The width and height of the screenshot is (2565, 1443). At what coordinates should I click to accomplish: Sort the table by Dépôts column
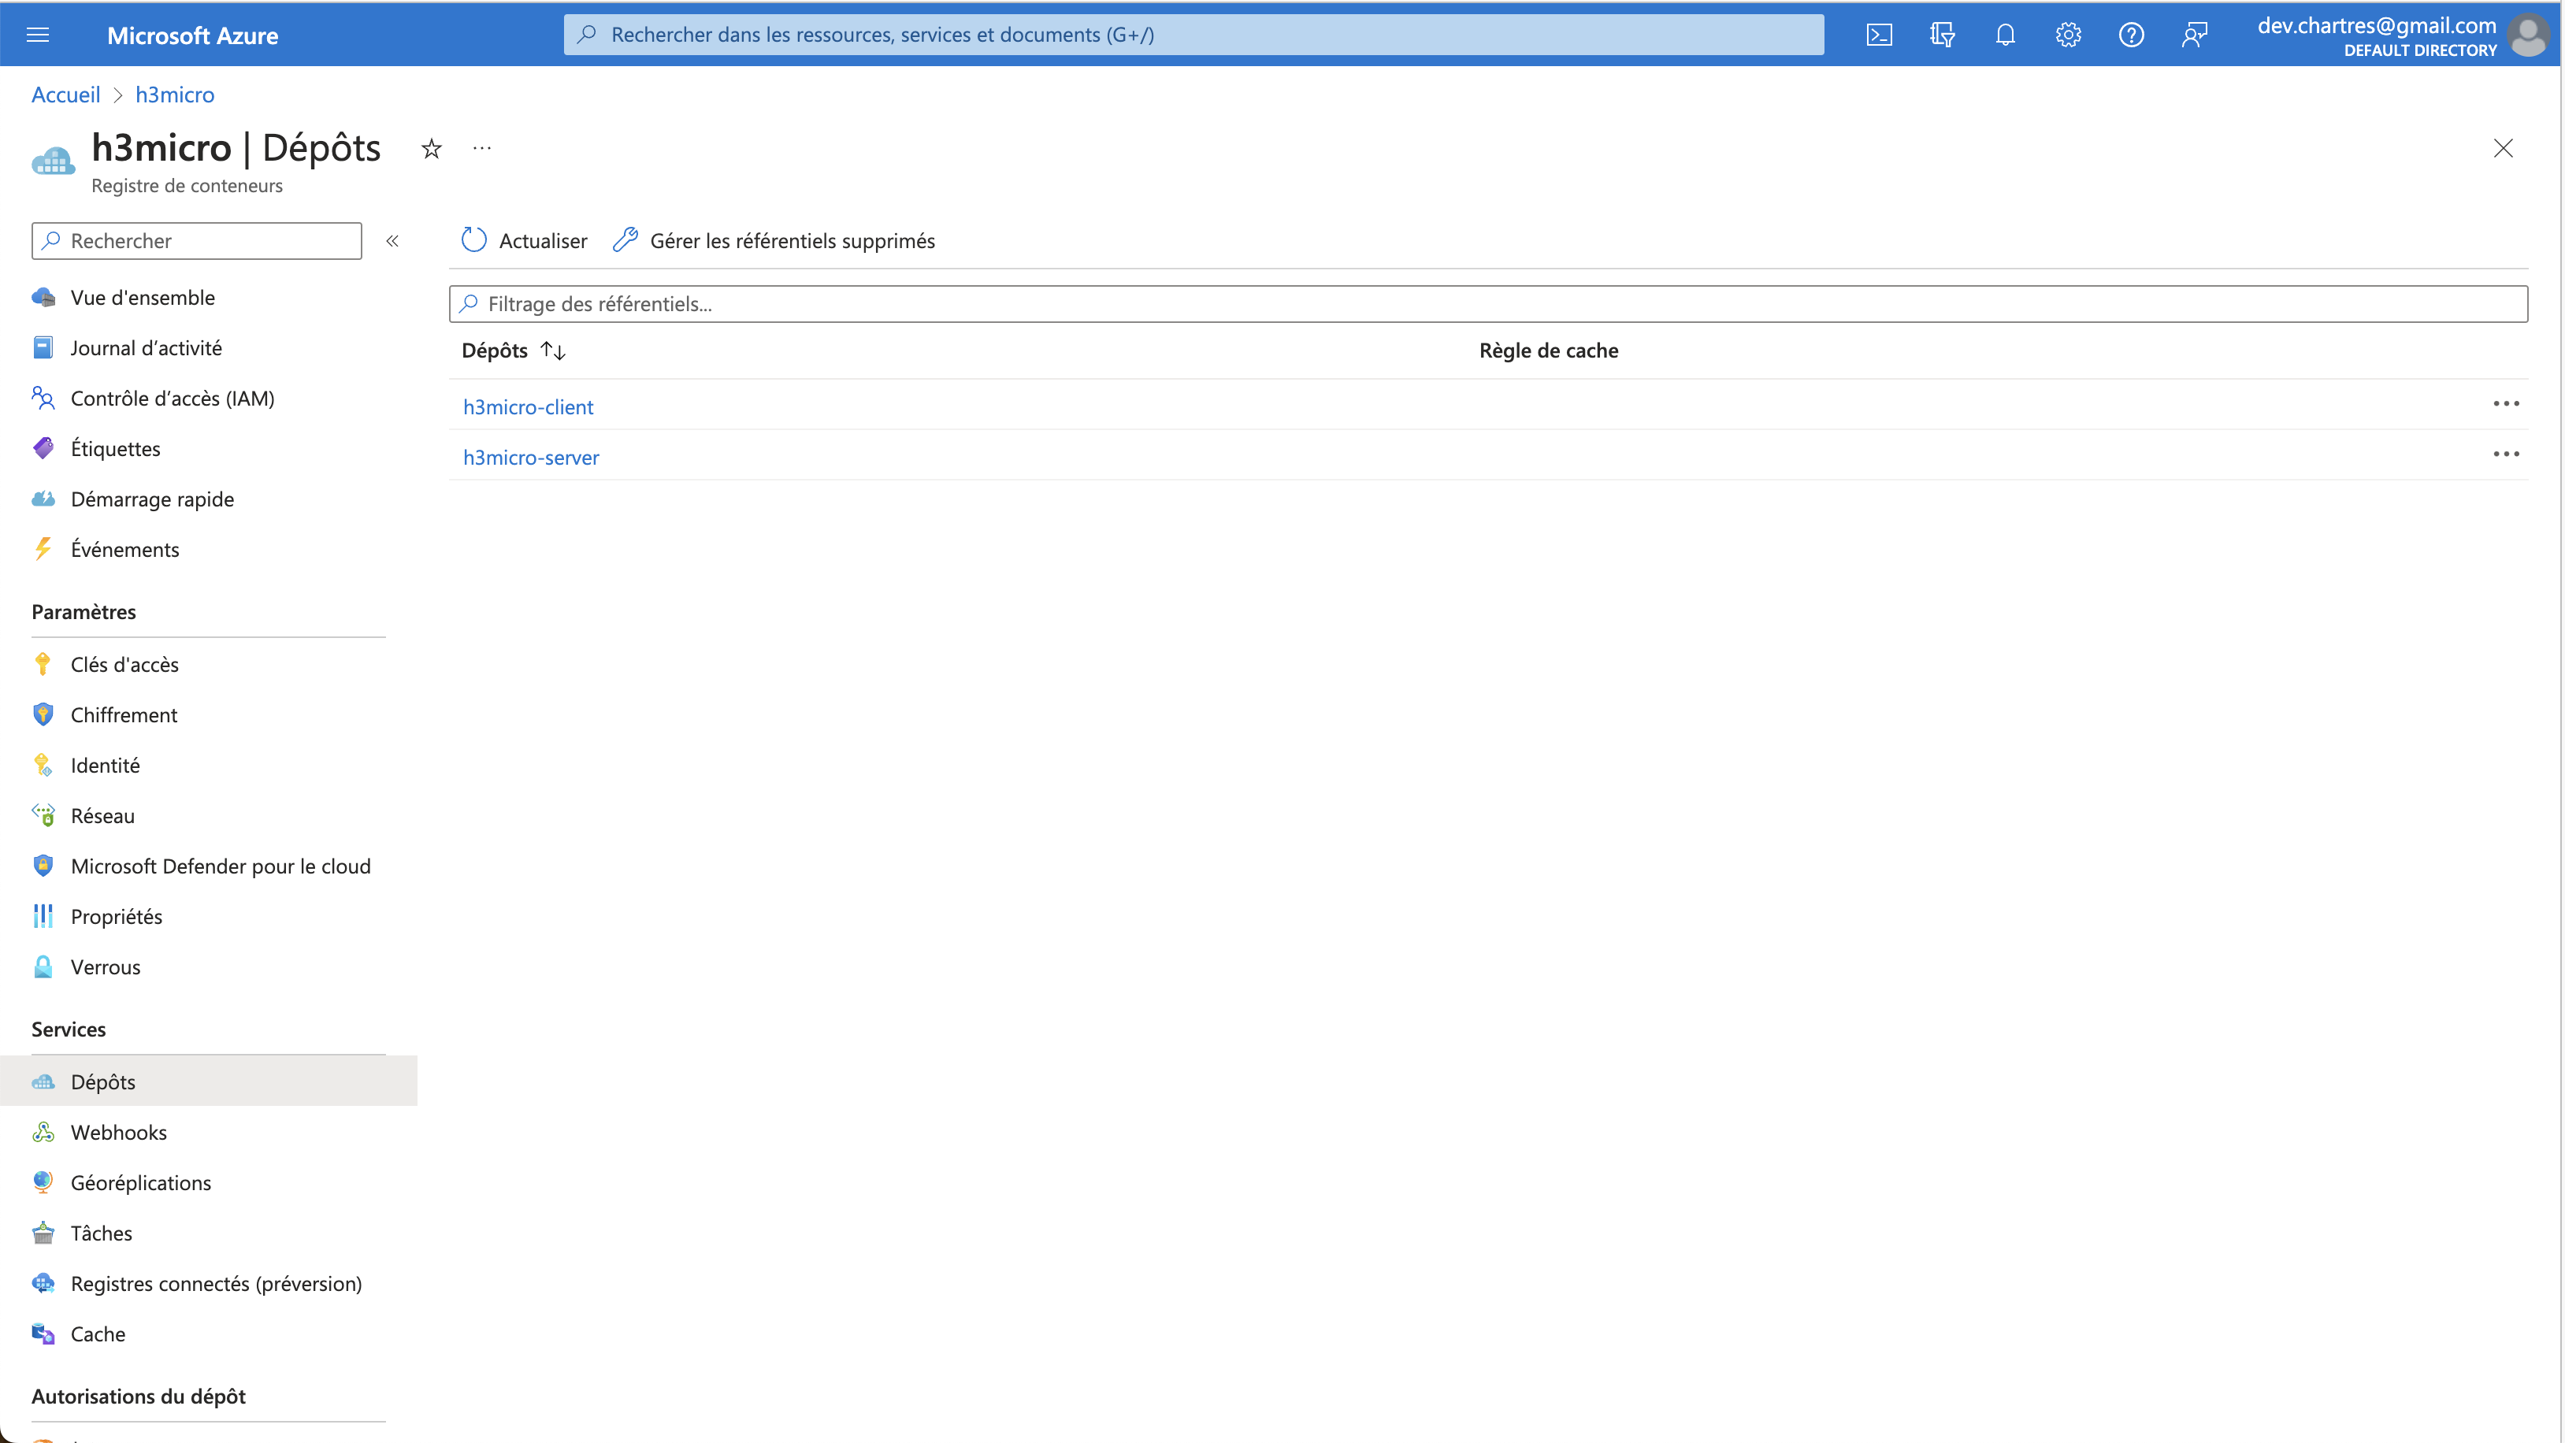pos(514,351)
